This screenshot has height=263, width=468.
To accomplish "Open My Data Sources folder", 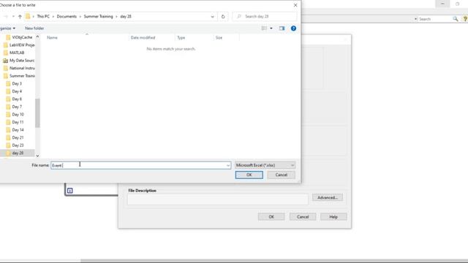I will [18, 61].
